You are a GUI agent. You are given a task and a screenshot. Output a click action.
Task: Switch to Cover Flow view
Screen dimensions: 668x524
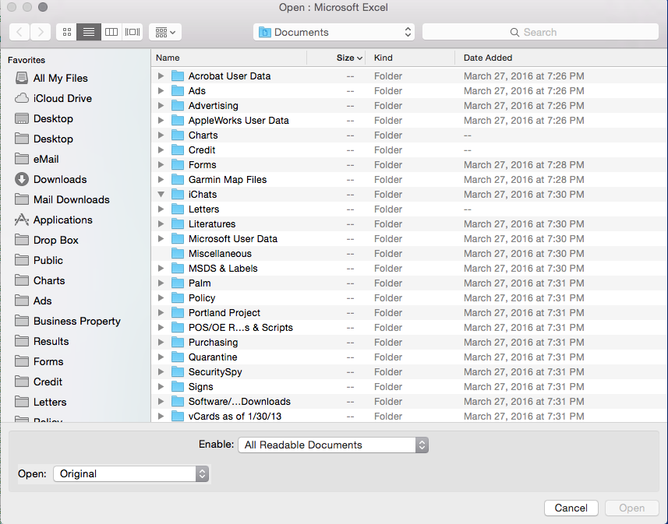click(x=132, y=32)
